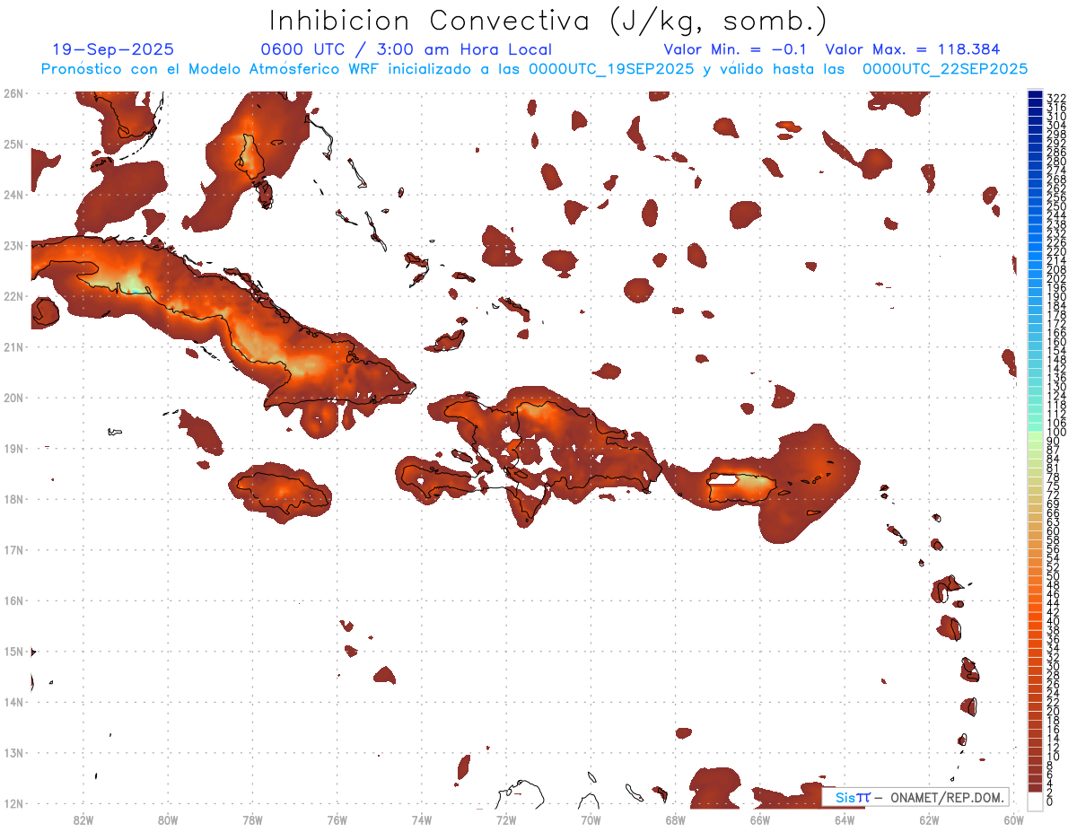This screenshot has width=1077, height=832.
Task: Click the "Valor Max. = 118.384" text
Action: coord(912,49)
